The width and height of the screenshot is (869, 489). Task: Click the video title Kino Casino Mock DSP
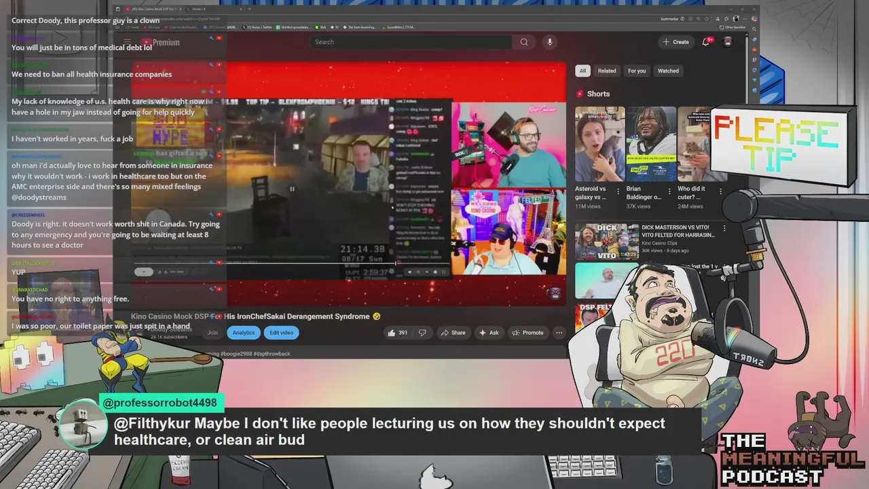pyautogui.click(x=256, y=316)
